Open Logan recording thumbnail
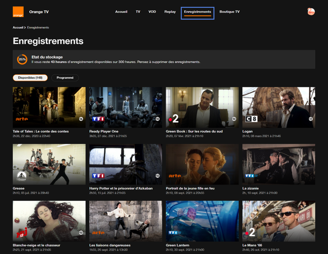Image resolution: width=328 pixels, height=254 pixels. (x=279, y=107)
